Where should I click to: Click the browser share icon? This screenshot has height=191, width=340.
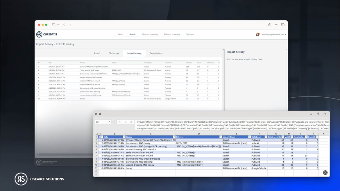(x=269, y=25)
